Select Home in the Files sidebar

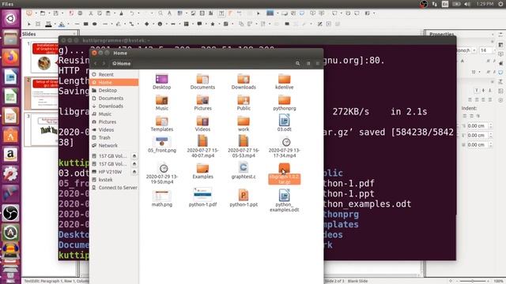coord(114,82)
